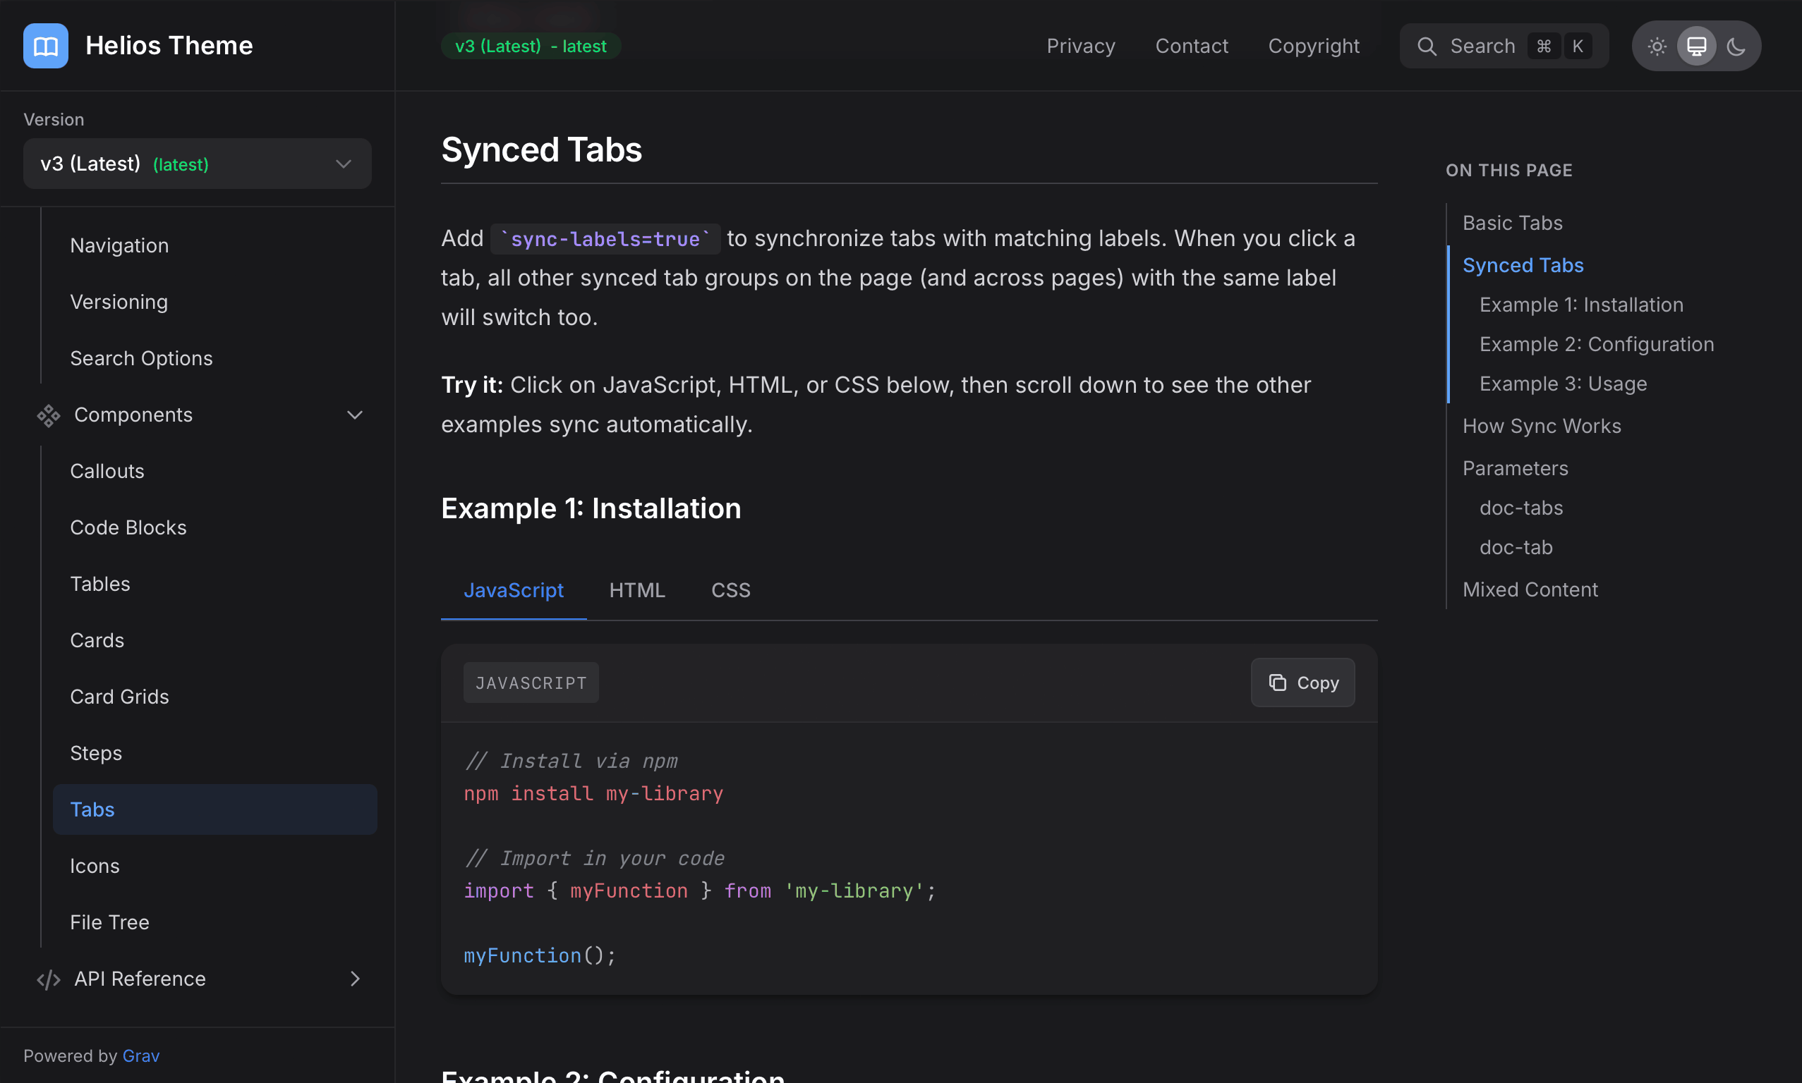1802x1083 pixels.
Task: Click the copy clipboard icon in code block
Action: pos(1277,683)
